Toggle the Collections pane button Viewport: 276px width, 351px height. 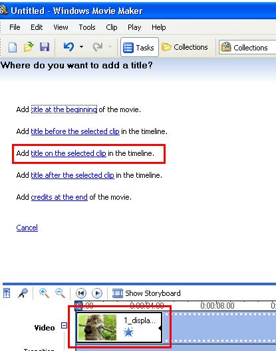(184, 47)
